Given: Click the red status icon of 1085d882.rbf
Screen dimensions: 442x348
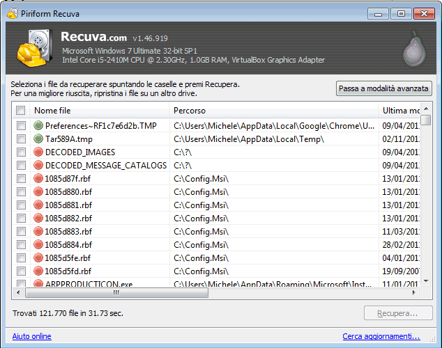Looking at the screenshot, I should pos(38,218).
